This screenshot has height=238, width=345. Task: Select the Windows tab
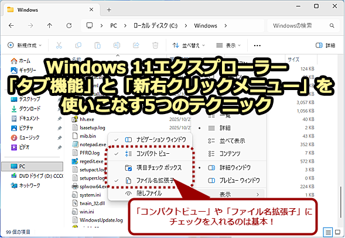point(51,10)
